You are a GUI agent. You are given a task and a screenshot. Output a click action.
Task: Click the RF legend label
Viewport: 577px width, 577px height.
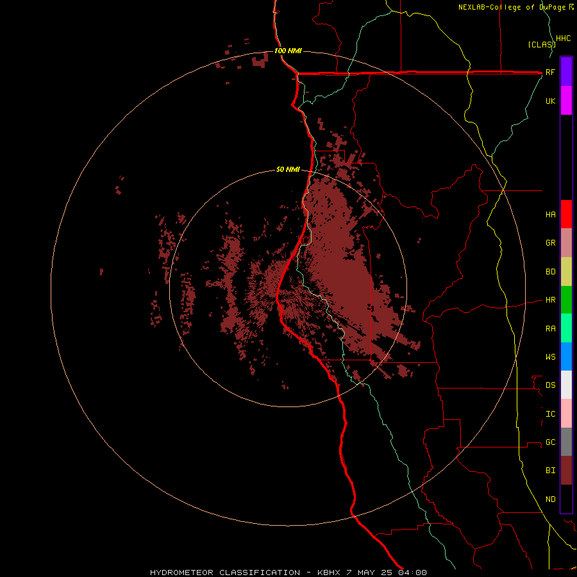click(x=550, y=72)
